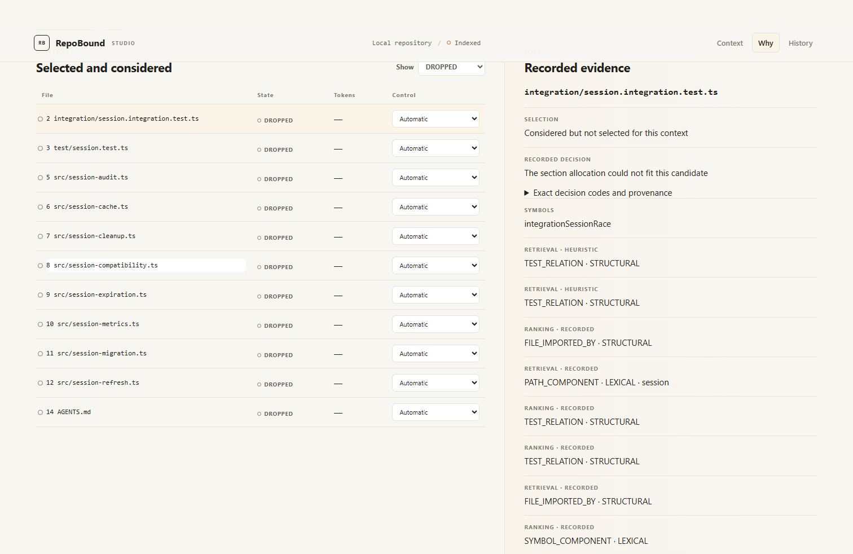This screenshot has width=853, height=554.
Task: Open the Context tab
Action: click(729, 43)
